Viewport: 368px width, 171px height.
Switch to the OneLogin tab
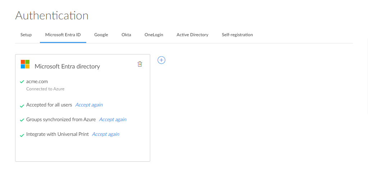click(x=154, y=35)
